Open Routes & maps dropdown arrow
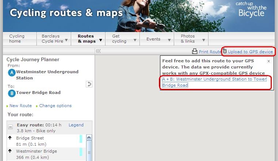 (x=100, y=40)
